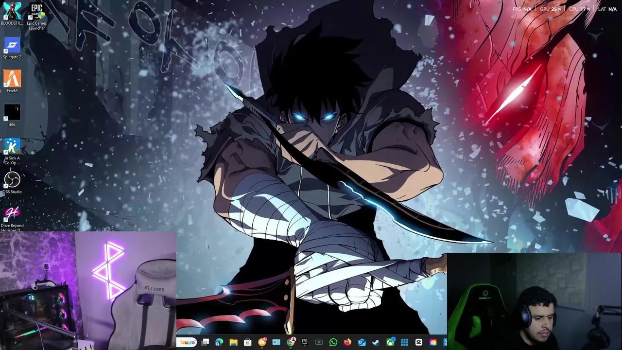This screenshot has height=350, width=622.
Task: Select the Drive Beyond Horizons desktop icon
Action: pos(12,219)
